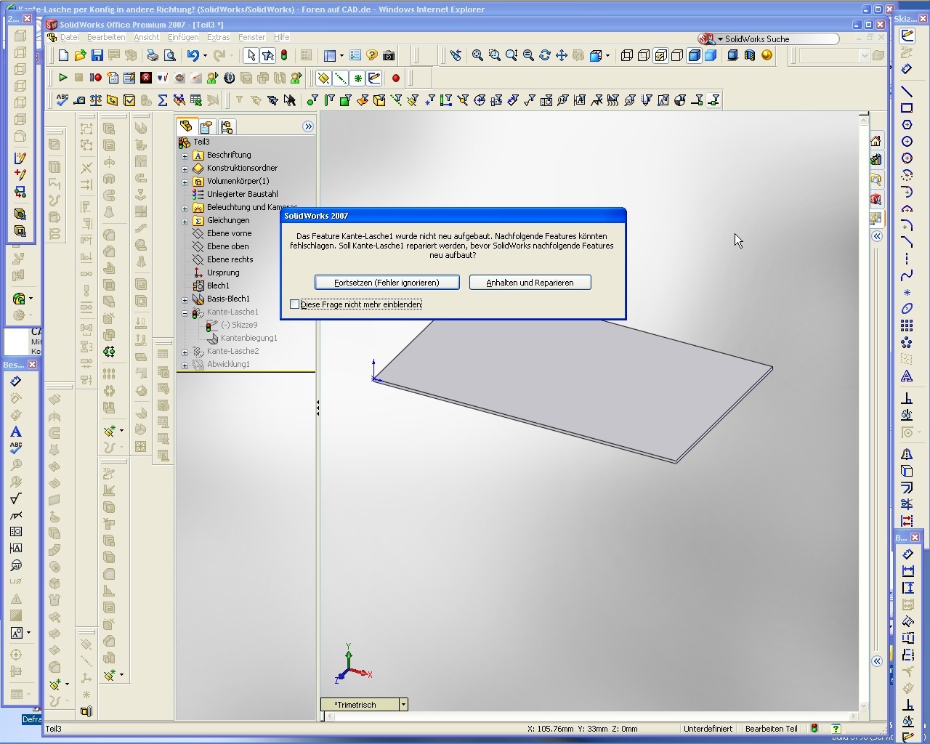Open the *Trimetrisch view orientation dropdown
This screenshot has height=744, width=930.
tap(403, 704)
